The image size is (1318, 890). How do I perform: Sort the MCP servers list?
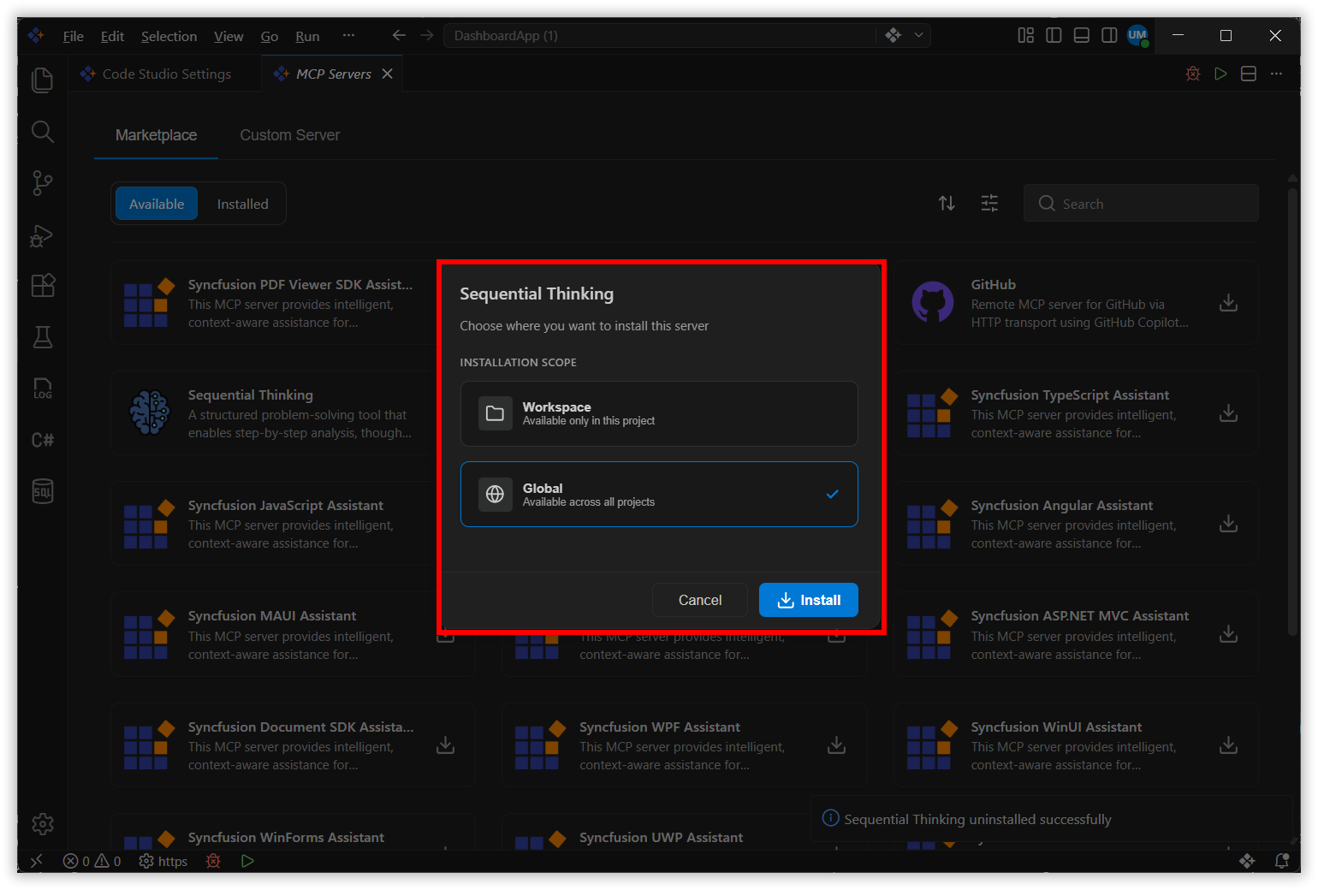click(x=947, y=203)
